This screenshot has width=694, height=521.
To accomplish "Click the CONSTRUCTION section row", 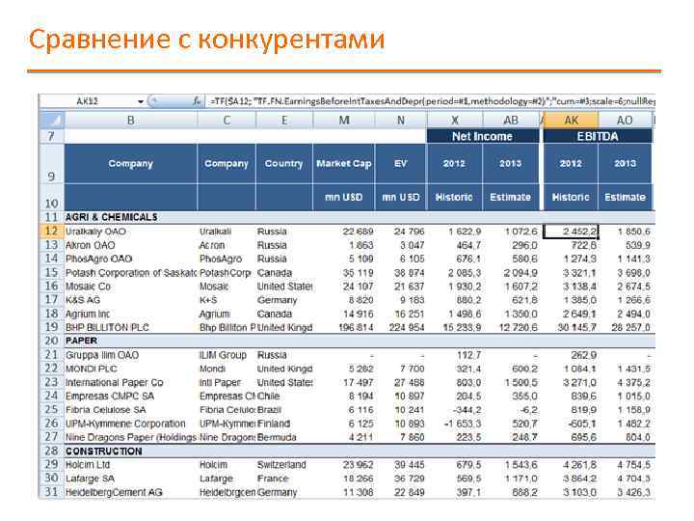I will [x=360, y=451].
